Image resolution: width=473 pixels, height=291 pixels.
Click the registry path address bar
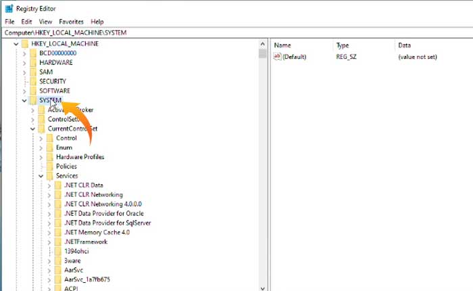pyautogui.click(x=237, y=32)
